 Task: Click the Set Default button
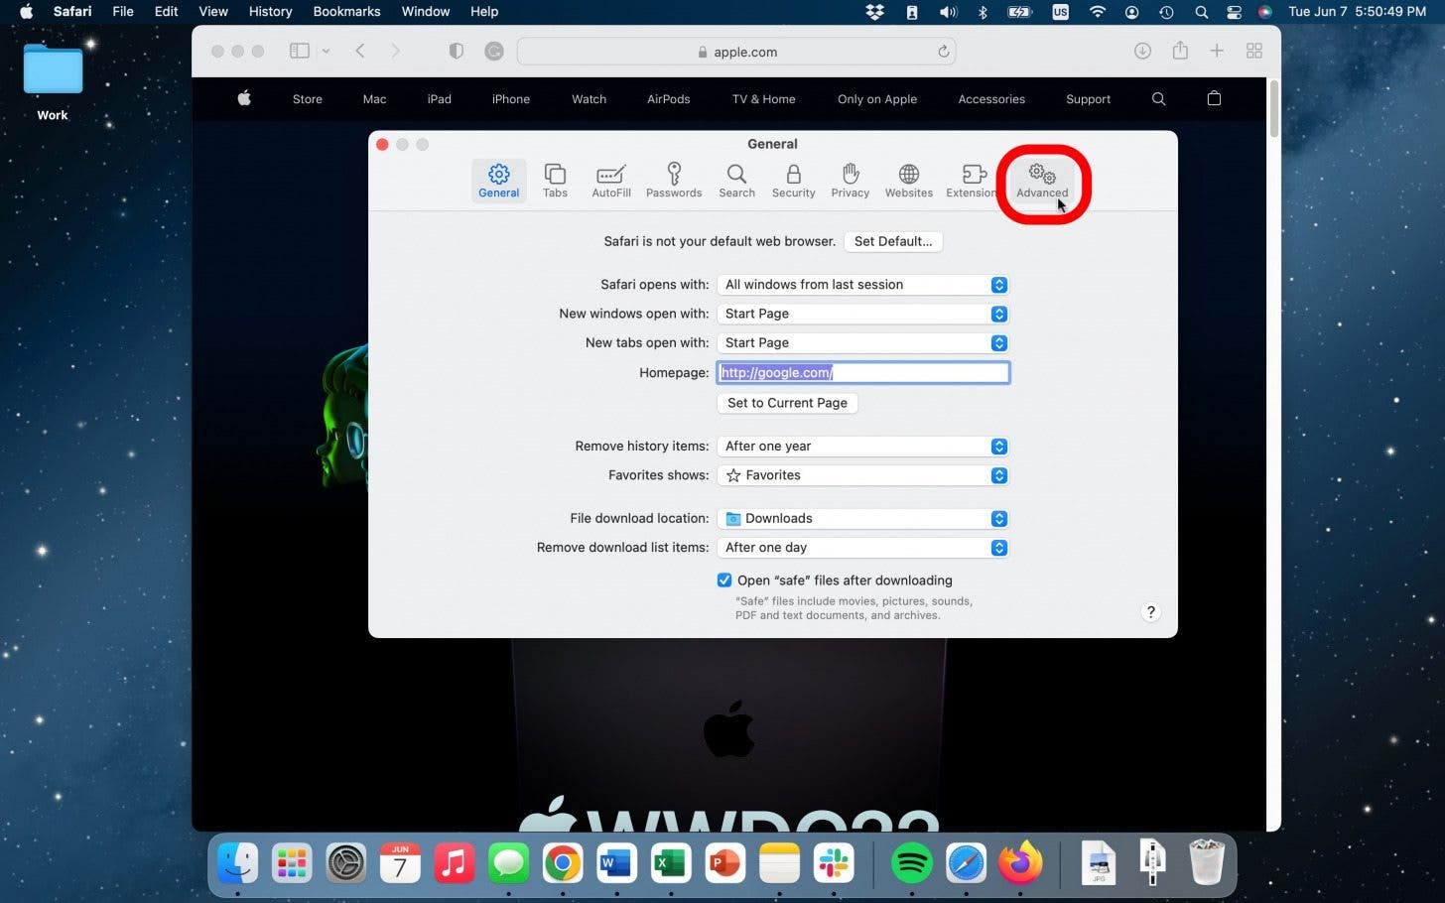click(x=892, y=241)
